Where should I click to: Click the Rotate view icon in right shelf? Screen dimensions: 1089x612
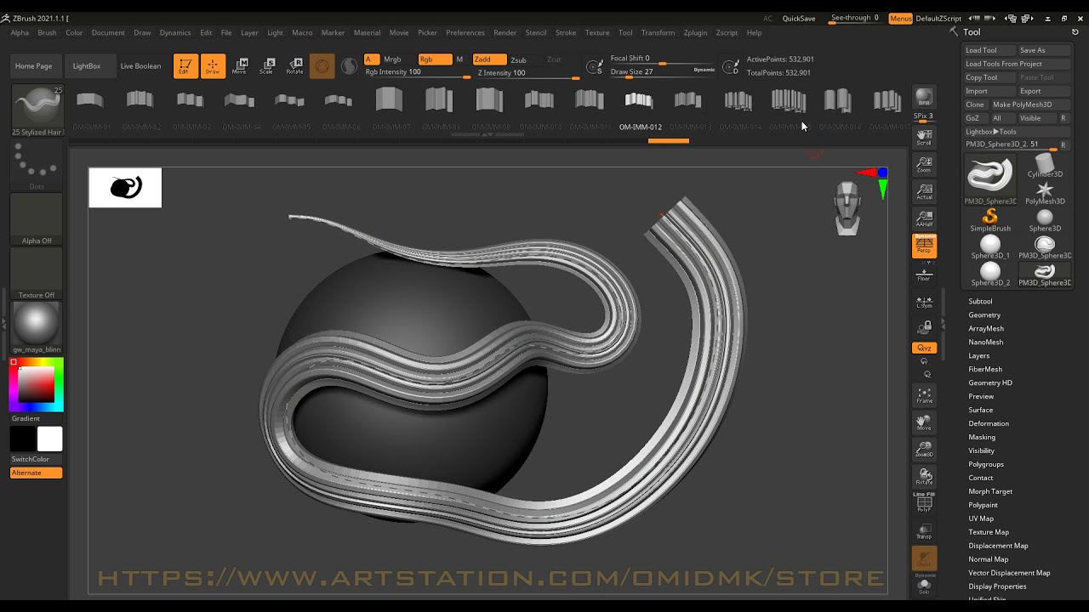coord(924,477)
